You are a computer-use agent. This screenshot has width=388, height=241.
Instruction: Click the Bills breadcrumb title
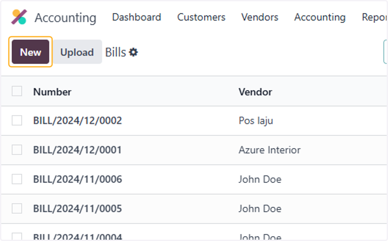[115, 52]
